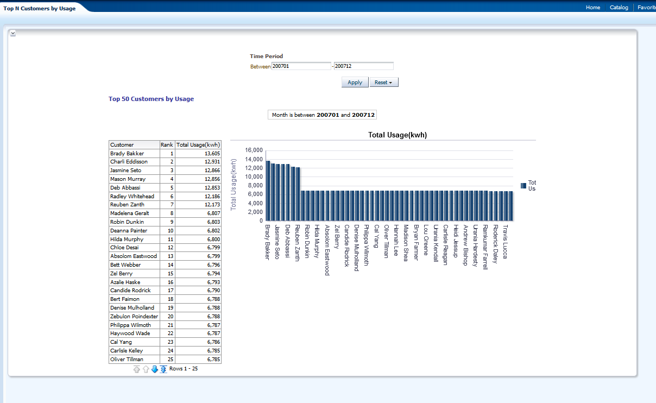Open customer Zebulon Poindexter

point(134,317)
